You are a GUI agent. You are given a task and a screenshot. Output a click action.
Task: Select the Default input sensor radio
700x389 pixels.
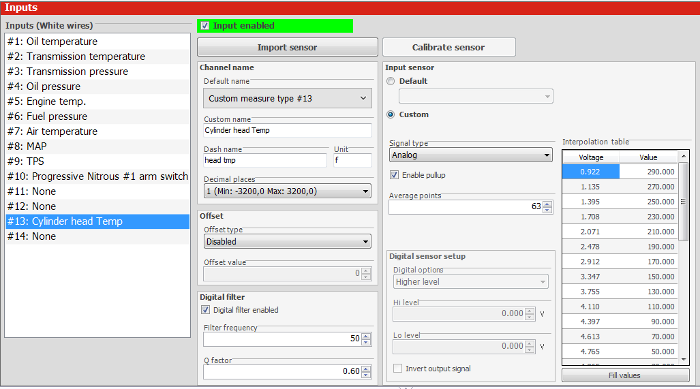(391, 81)
